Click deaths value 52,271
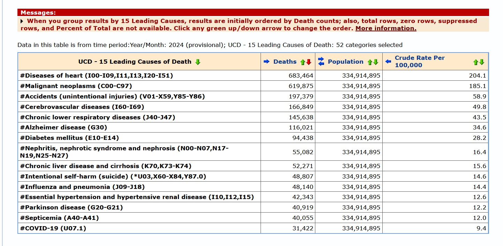 pos(303,166)
